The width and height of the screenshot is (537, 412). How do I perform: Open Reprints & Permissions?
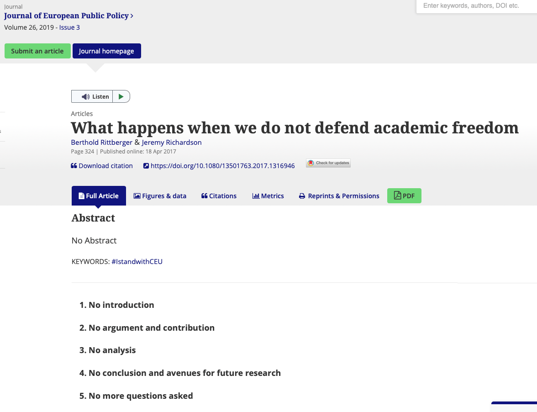pos(339,196)
